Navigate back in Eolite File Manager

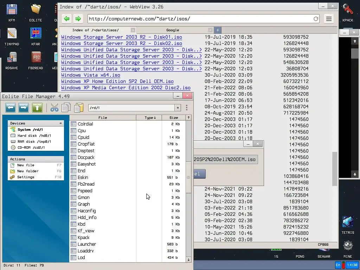coord(11,108)
